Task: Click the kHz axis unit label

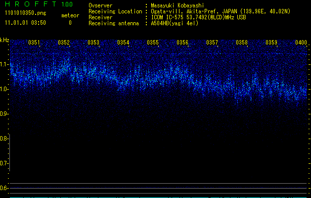Action: pos(4,40)
